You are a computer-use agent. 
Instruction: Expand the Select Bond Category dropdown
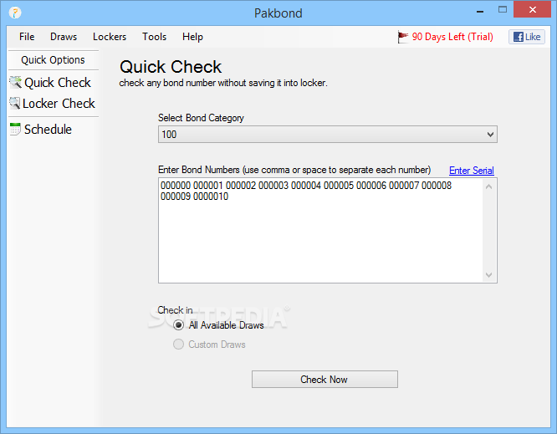(x=328, y=135)
